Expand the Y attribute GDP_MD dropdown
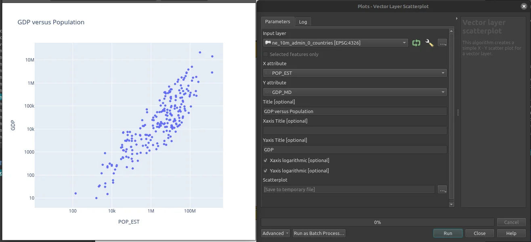Viewport: 531px width, 242px height. pyautogui.click(x=355, y=92)
